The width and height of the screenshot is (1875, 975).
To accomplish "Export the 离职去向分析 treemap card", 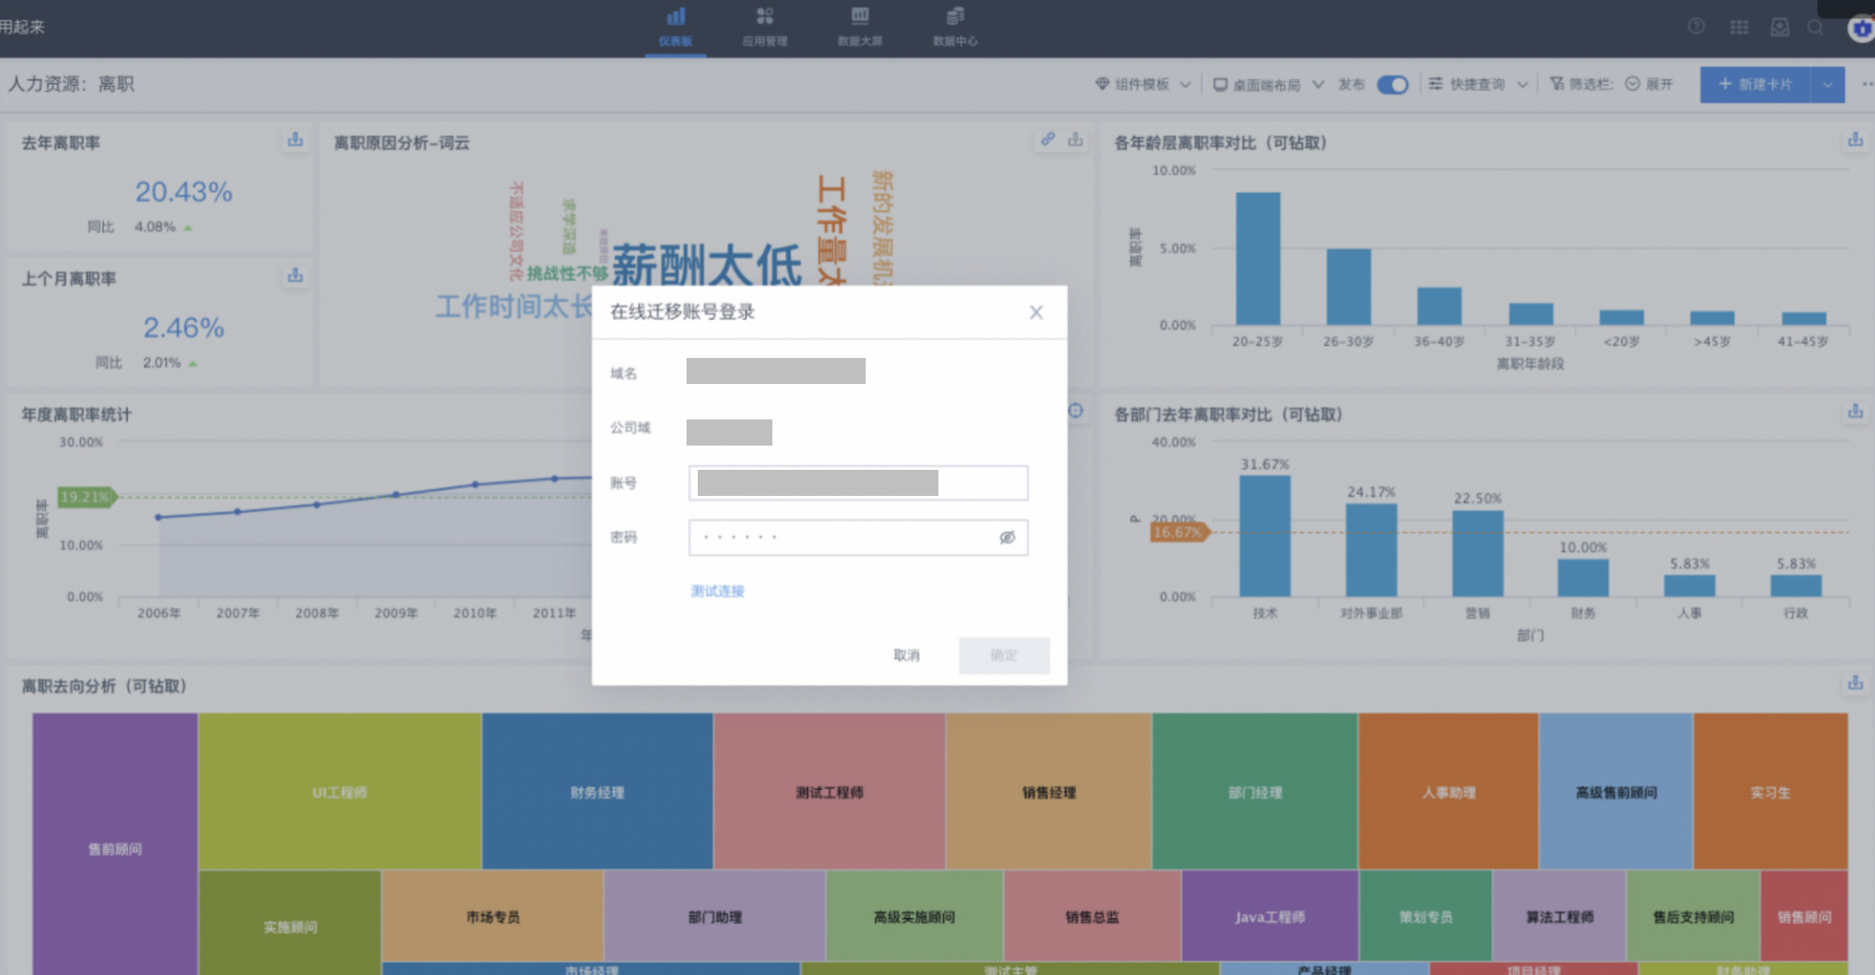I will 1854,683.
